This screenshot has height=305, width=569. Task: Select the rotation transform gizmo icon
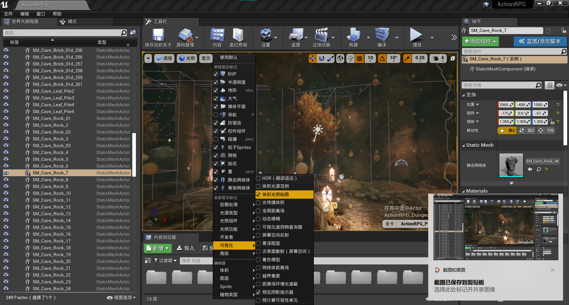[321, 58]
